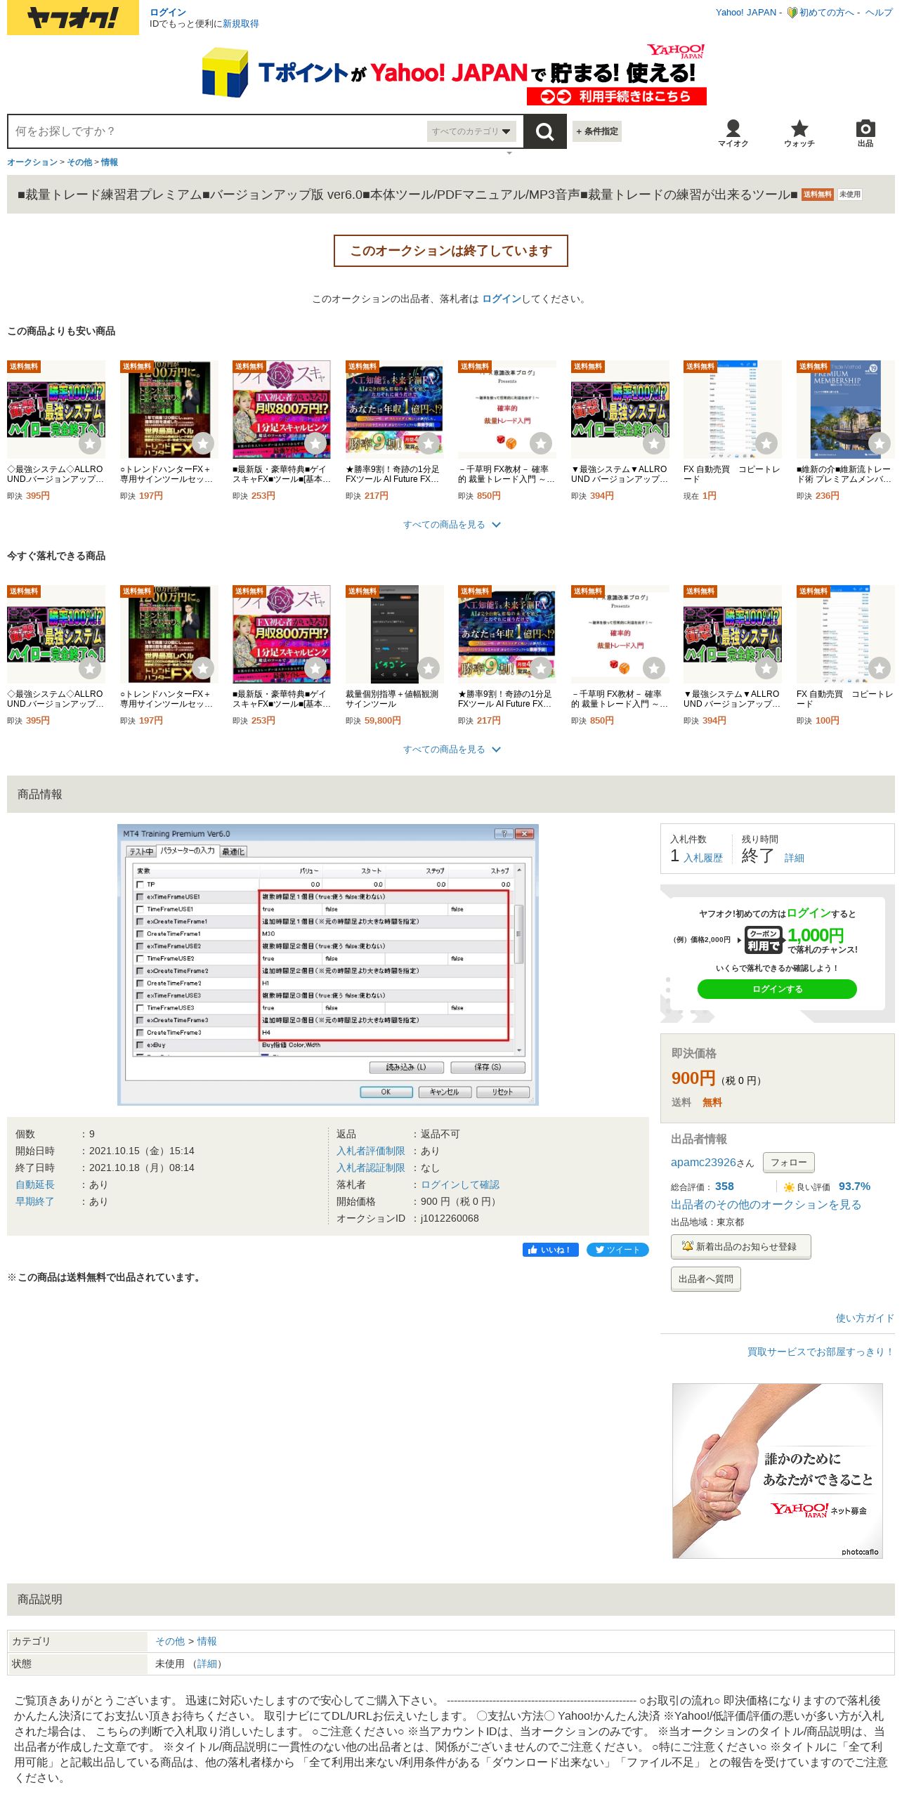Viewport: 902px width, 1804px height.
Task: Star the 236円 維新流トレード術 item
Action: pos(880,443)
